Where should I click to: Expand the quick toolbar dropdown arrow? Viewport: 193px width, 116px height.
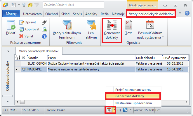pyautogui.click(x=19, y=5)
